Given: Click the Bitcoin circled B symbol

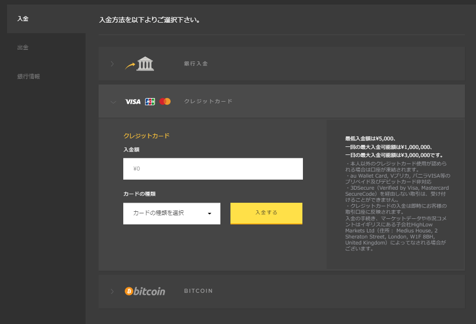Looking at the screenshot, I should pyautogui.click(x=129, y=291).
